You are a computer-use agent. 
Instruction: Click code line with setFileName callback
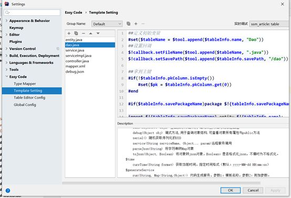coord(198,53)
